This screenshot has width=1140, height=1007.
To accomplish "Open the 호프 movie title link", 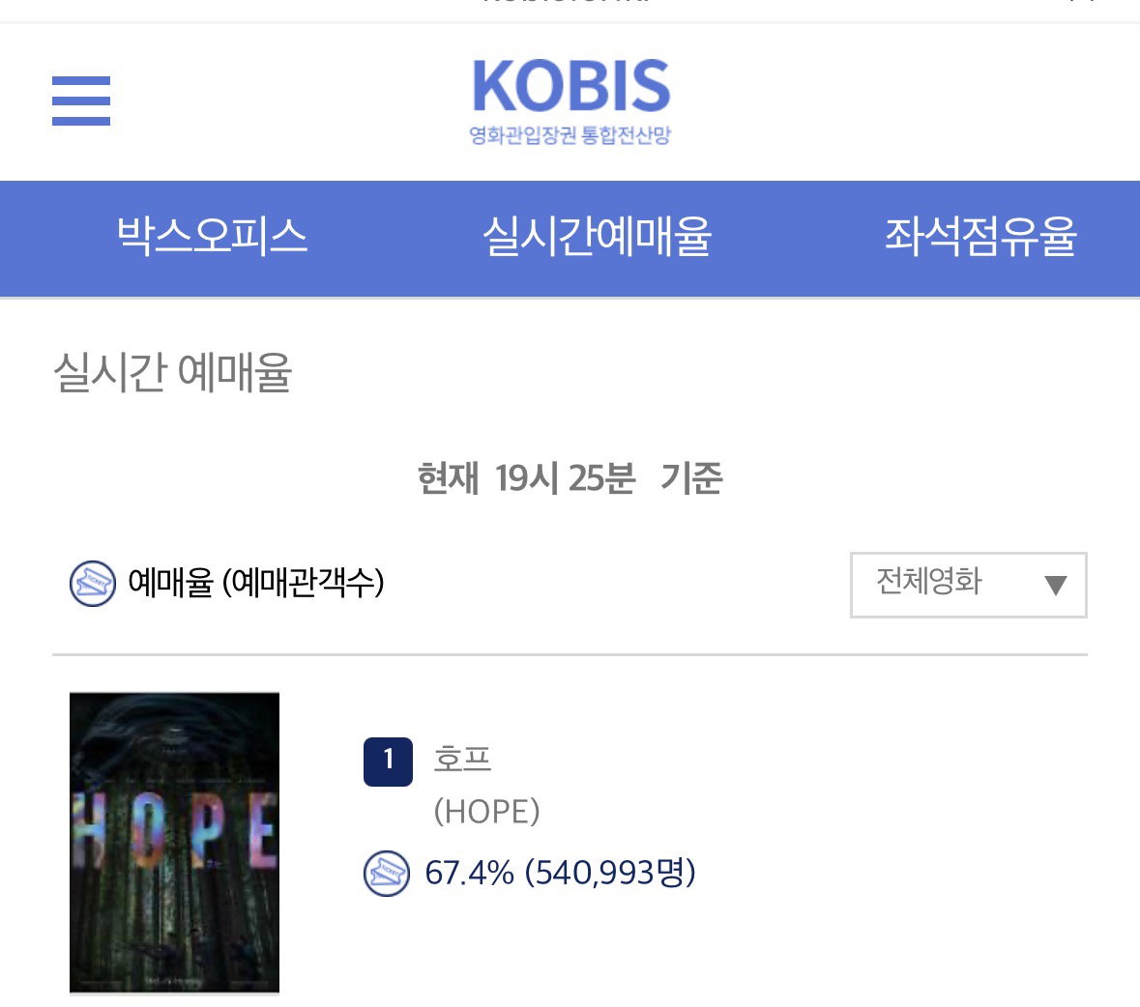I will (462, 759).
